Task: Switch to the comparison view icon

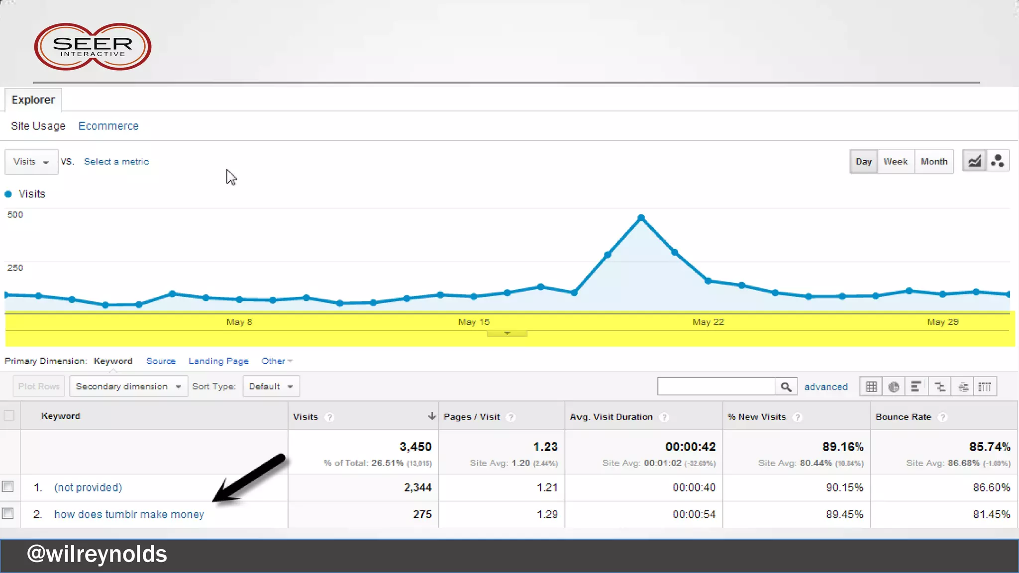Action: (x=939, y=386)
